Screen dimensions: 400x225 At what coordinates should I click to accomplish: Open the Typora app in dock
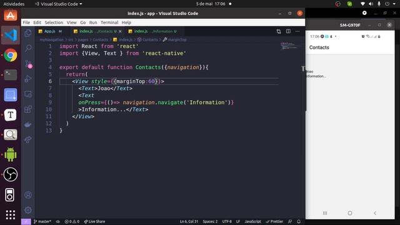coord(11,115)
